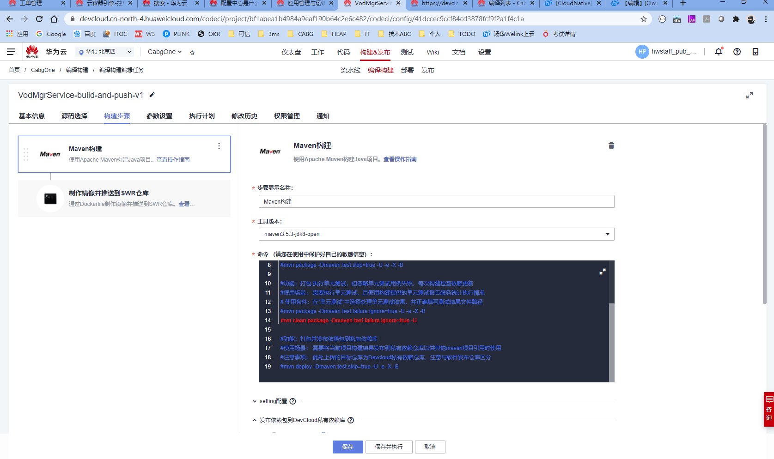Switch to the 源码选择 tab

(x=74, y=116)
